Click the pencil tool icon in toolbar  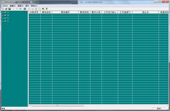[43, 9]
